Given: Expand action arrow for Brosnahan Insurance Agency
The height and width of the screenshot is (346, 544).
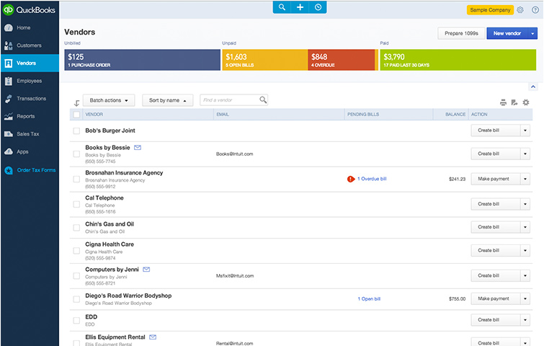Looking at the screenshot, I should [x=525, y=179].
